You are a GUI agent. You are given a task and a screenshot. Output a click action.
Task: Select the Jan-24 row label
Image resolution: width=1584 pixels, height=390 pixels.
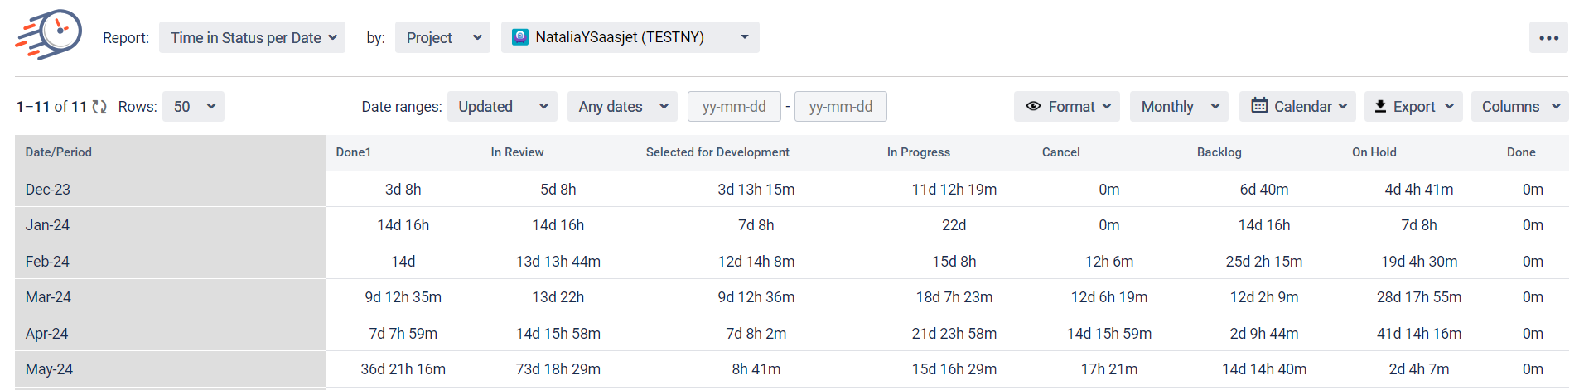(48, 225)
